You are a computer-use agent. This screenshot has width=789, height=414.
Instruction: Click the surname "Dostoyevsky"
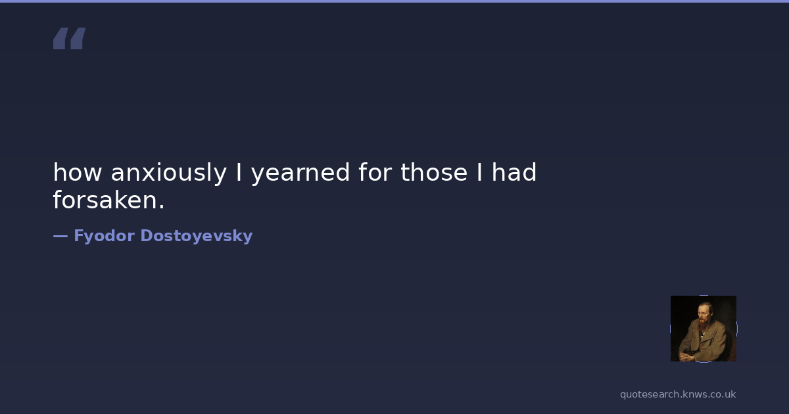click(x=196, y=236)
